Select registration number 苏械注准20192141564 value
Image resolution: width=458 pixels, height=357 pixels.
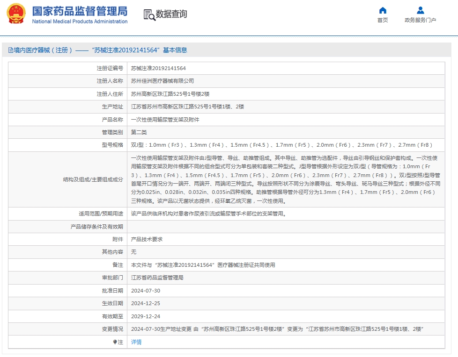158,68
